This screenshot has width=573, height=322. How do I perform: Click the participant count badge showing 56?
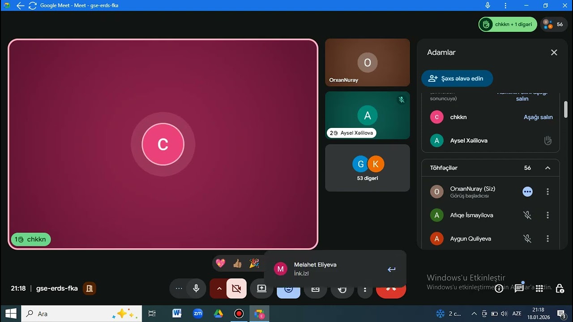[x=554, y=24]
